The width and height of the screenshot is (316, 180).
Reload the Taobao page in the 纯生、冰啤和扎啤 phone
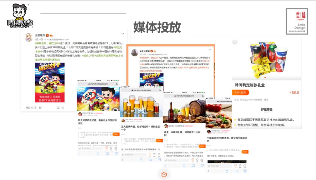tap(203, 96)
